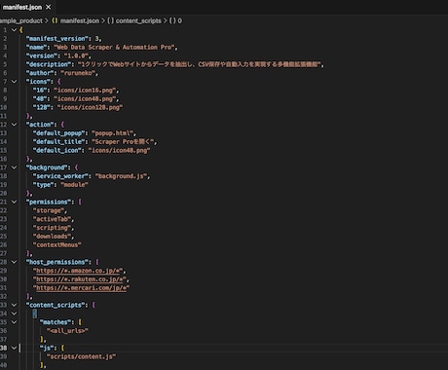Screen dimensions: 448x370
Task: Click the "icons/icon48.png" value on line 9
Action: coord(85,98)
